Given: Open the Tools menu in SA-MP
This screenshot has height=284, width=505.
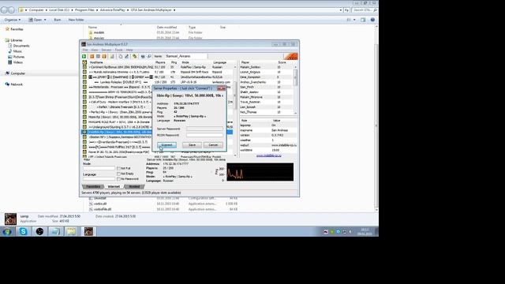Looking at the screenshot, I should 119,50.
